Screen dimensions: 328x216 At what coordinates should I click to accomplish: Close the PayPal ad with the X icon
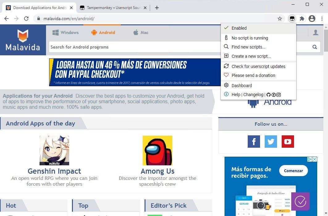click(x=315, y=159)
